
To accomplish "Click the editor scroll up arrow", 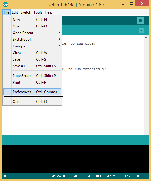I will point(146,38).
